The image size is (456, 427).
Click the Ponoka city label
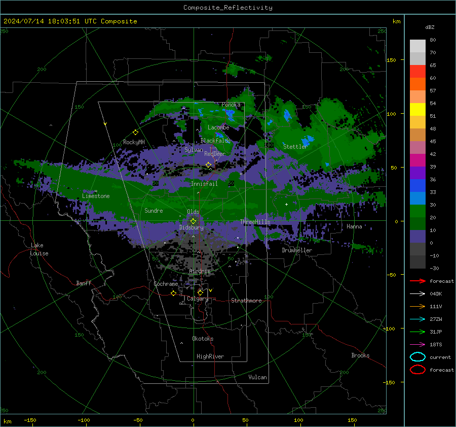pos(231,105)
